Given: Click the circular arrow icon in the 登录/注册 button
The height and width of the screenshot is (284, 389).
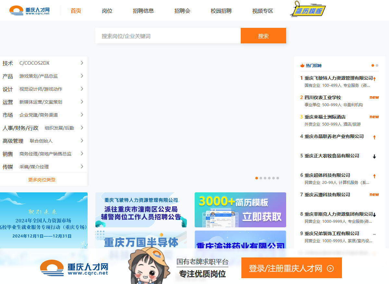Looking at the screenshot, I should [331, 268].
